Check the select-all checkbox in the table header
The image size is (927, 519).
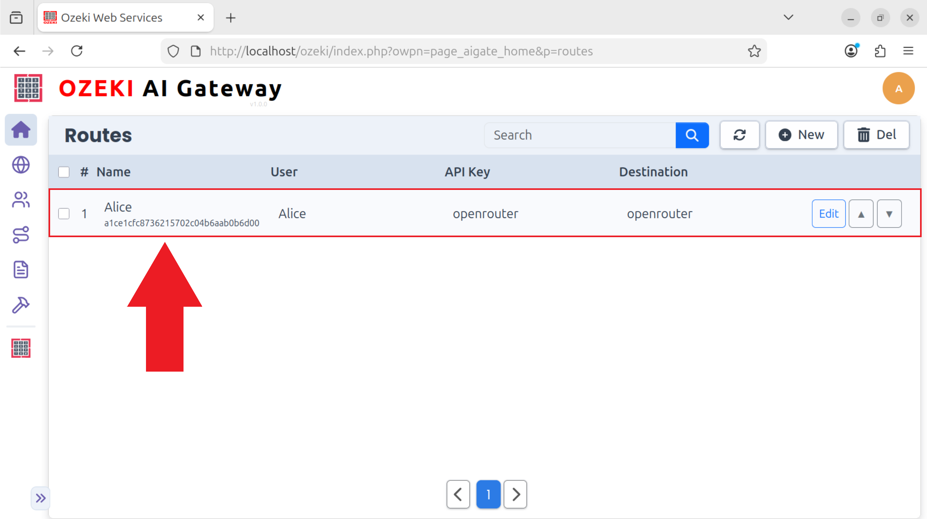(64, 172)
